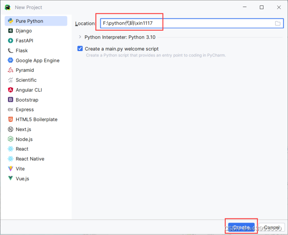Browse for location with folder icon
This screenshot has height=235, width=288.
click(x=278, y=24)
